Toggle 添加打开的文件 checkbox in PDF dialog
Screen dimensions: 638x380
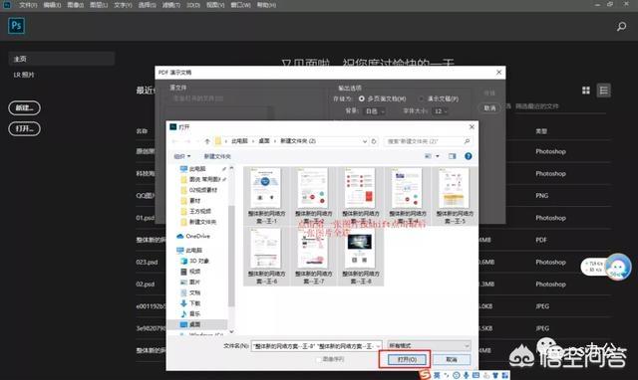pyautogui.click(x=169, y=98)
